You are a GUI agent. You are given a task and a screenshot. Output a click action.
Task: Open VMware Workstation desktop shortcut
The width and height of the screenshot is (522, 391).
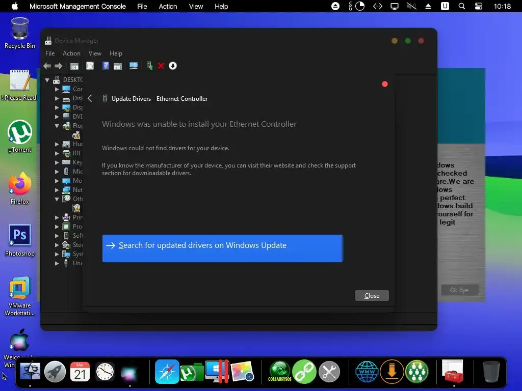[20, 296]
